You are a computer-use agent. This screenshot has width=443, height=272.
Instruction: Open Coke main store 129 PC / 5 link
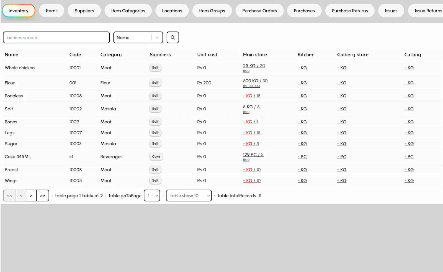(253, 155)
